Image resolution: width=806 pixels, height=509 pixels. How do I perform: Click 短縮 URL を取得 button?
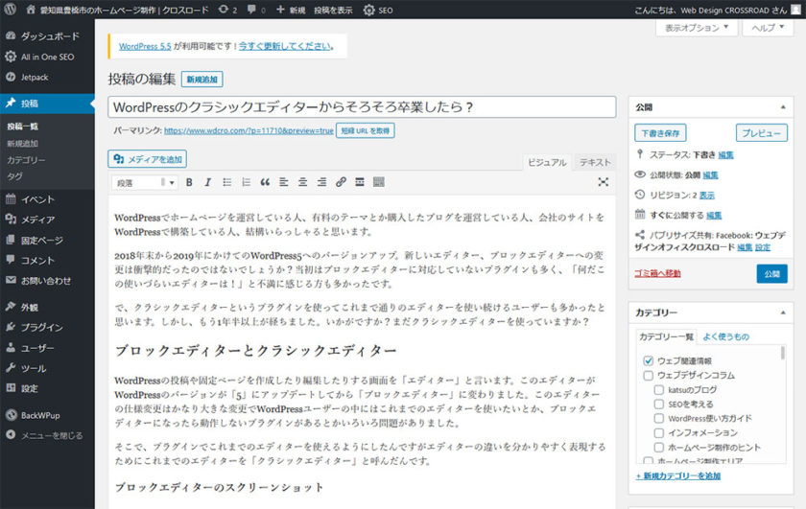point(366,131)
